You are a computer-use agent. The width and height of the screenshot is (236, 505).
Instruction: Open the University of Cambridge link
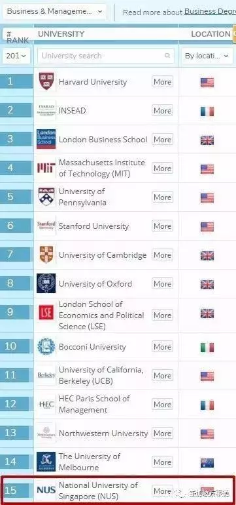click(x=103, y=254)
